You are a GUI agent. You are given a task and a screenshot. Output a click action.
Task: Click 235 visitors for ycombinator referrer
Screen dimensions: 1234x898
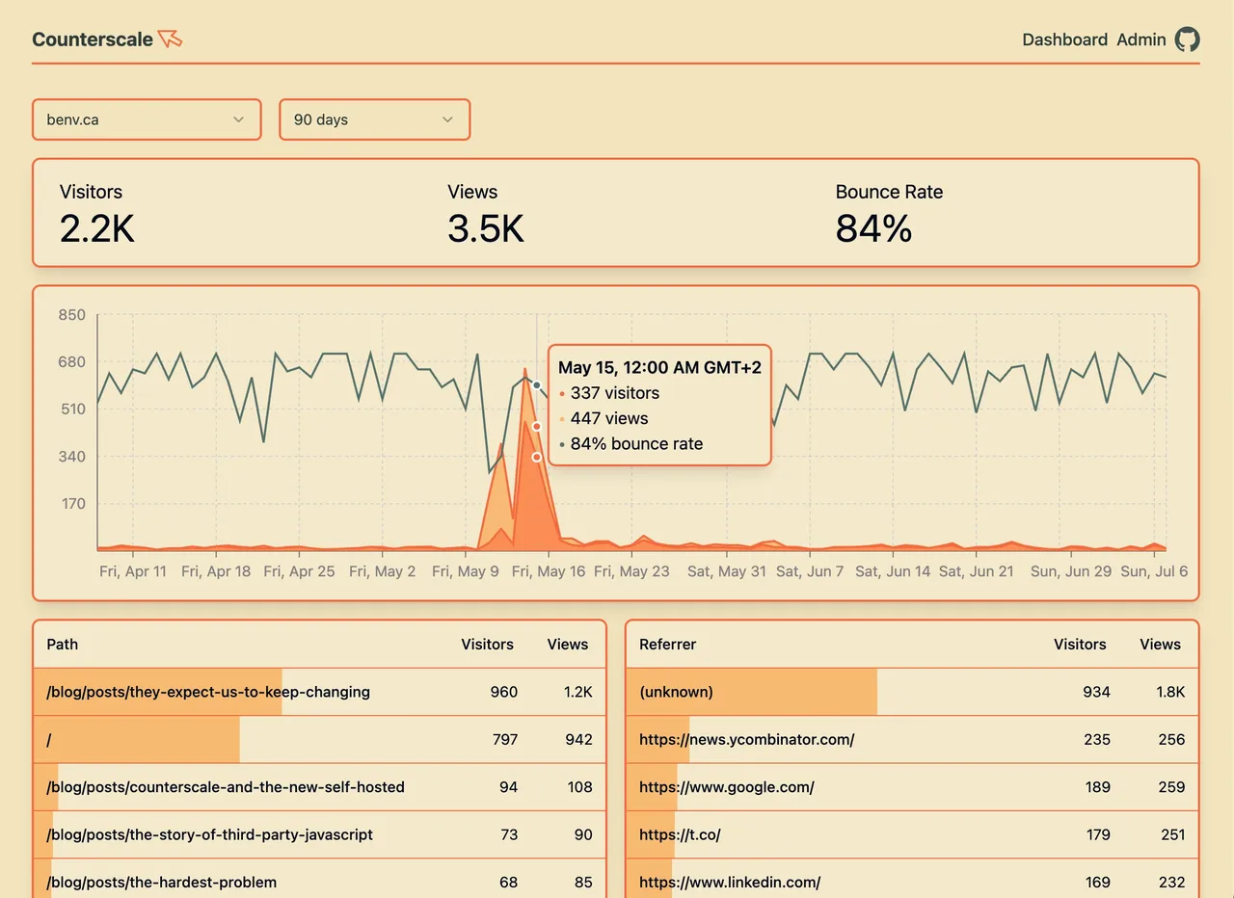pyautogui.click(x=1096, y=740)
